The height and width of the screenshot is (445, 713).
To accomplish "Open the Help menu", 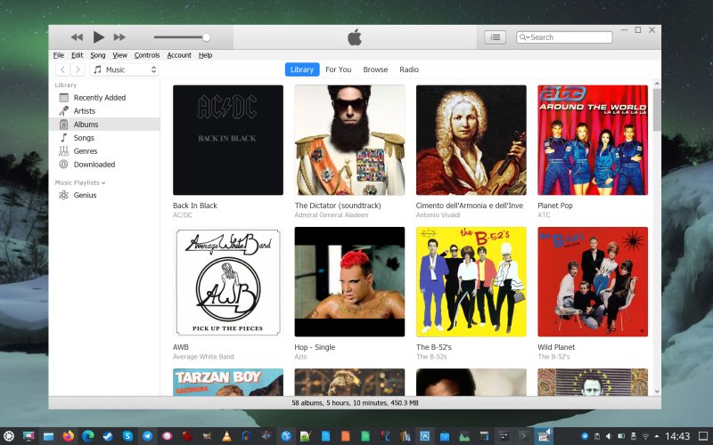I will tap(206, 55).
